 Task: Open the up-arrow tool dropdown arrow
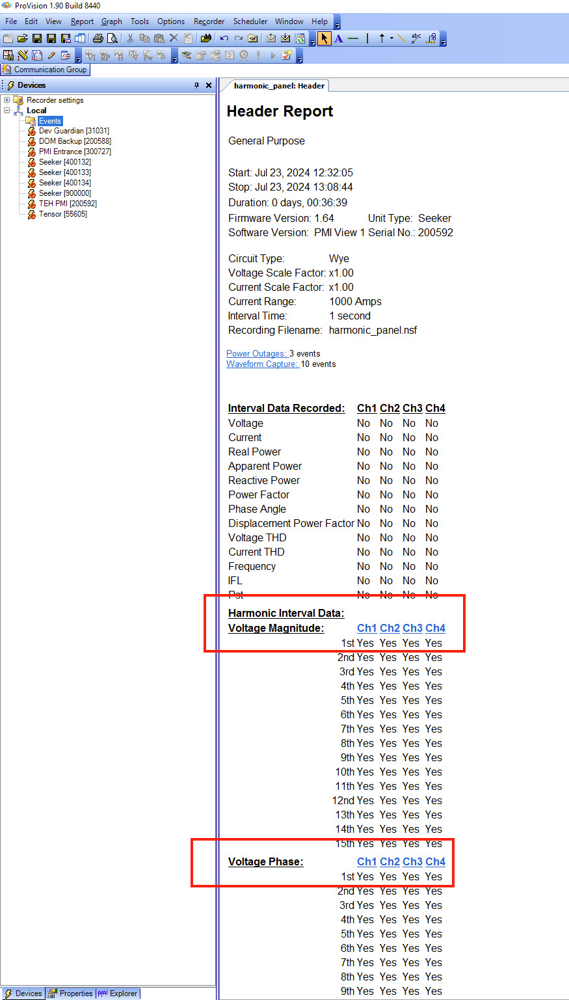click(x=391, y=39)
